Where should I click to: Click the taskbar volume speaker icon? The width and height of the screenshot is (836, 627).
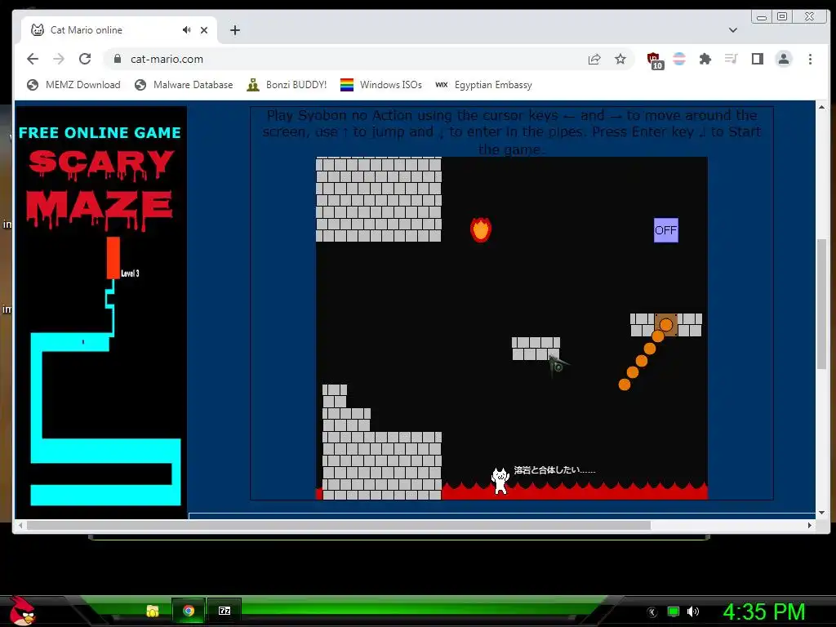pyautogui.click(x=692, y=611)
